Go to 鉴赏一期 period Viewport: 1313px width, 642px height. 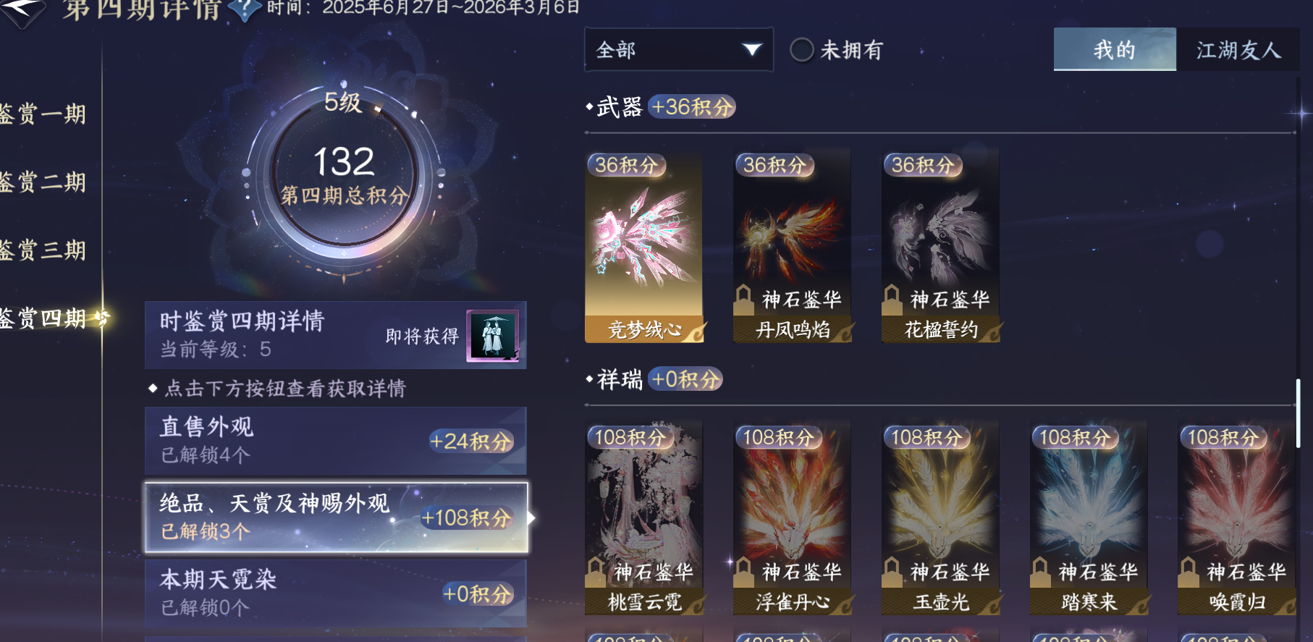tap(43, 114)
